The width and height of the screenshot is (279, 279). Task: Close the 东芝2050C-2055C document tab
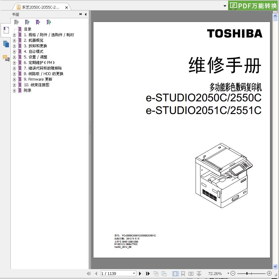[x=67, y=7]
